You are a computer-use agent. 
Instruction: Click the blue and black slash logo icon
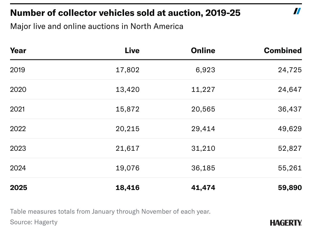coord(297,11)
